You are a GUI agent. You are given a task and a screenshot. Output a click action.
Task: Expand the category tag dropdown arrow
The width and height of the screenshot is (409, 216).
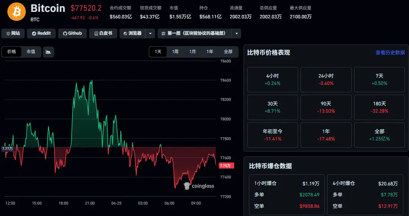click(237, 33)
